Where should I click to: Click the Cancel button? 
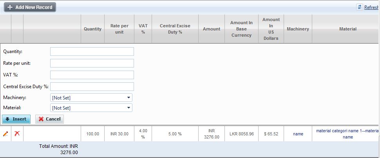tap(49, 119)
